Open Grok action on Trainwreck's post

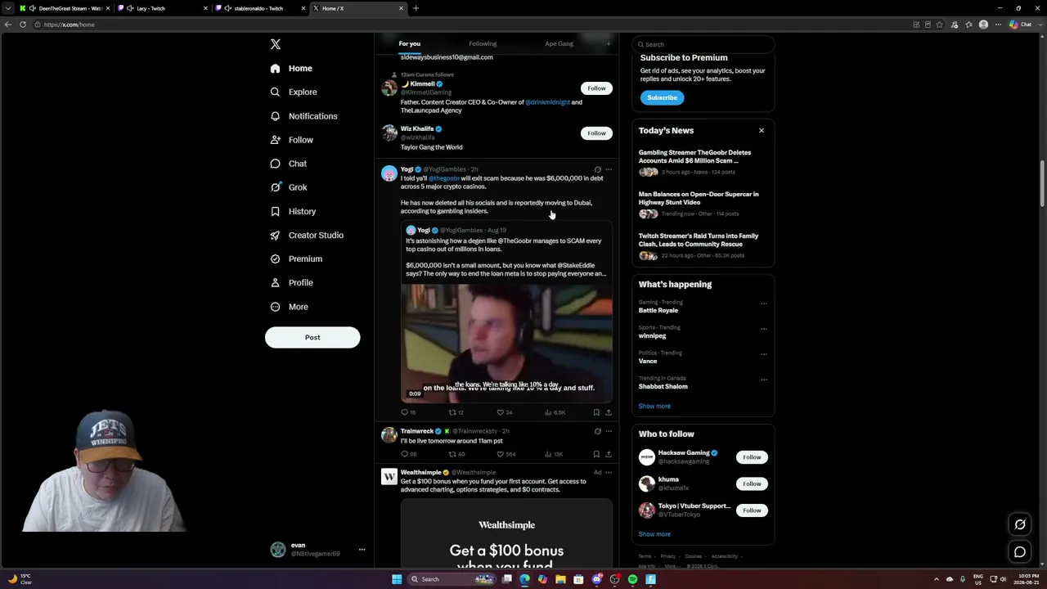pyautogui.click(x=597, y=431)
